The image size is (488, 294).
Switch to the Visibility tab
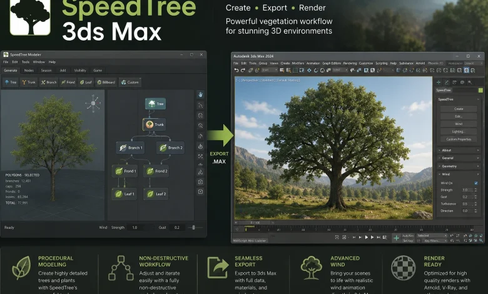[x=80, y=70]
